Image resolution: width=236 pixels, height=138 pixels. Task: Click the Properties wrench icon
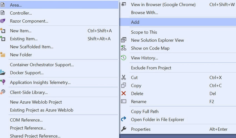click(x=124, y=129)
